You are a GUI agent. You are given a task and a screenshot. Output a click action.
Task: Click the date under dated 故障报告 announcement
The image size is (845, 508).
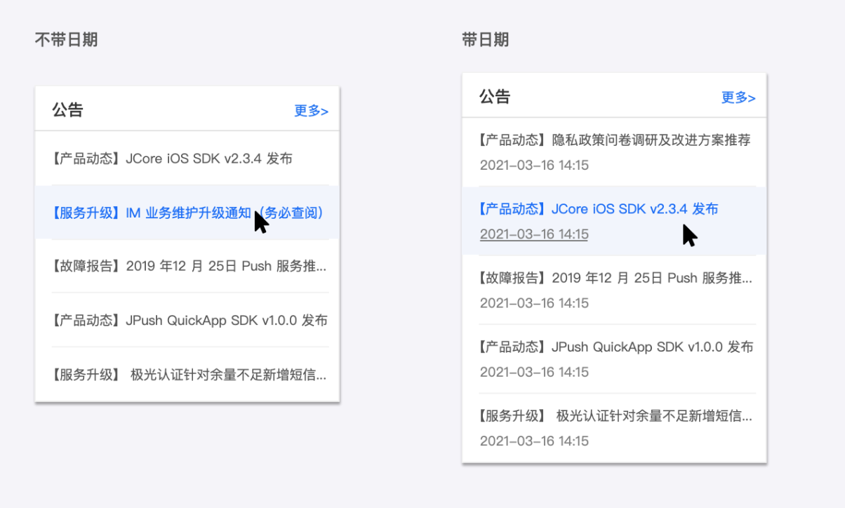click(x=534, y=303)
